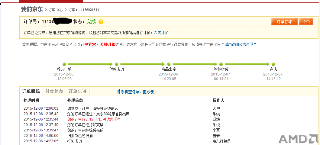
Task: Open the 发表评价 link
Action: [161, 33]
